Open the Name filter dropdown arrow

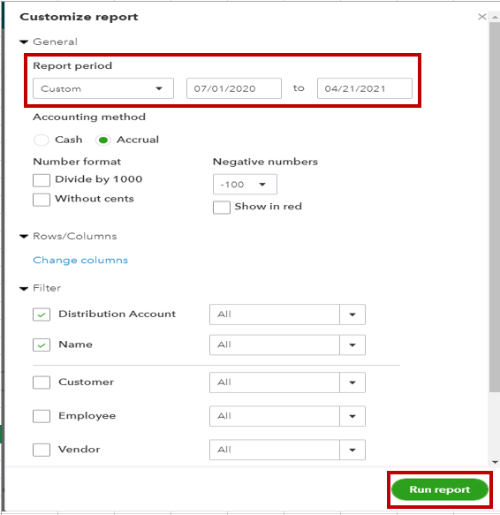[352, 345]
